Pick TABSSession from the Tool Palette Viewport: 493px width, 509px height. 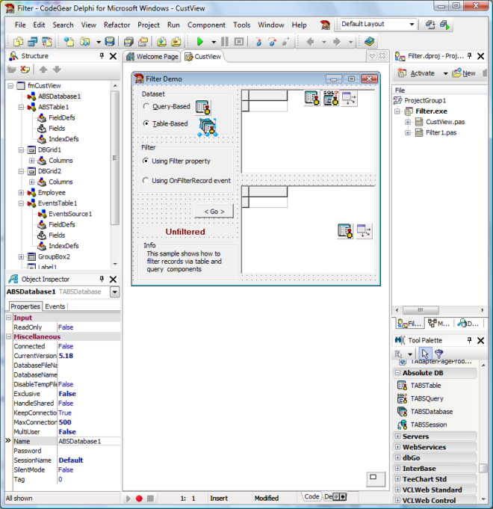(x=430, y=425)
